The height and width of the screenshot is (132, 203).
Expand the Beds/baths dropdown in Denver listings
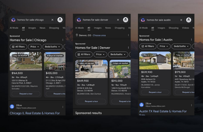[118, 54]
